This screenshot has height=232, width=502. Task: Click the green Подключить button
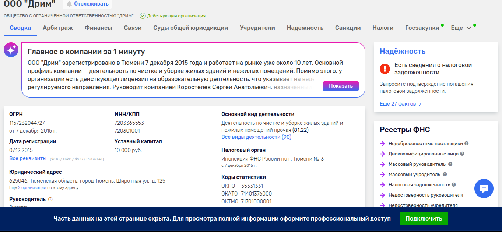coord(424,219)
